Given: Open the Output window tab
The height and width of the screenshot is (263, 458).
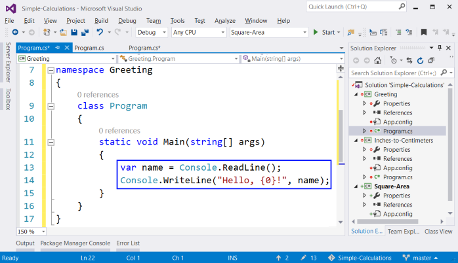Looking at the screenshot, I should click(x=25, y=243).
